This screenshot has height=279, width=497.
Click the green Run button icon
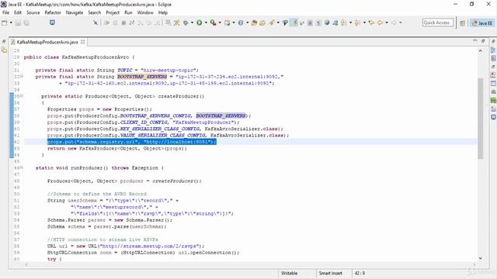point(200,22)
